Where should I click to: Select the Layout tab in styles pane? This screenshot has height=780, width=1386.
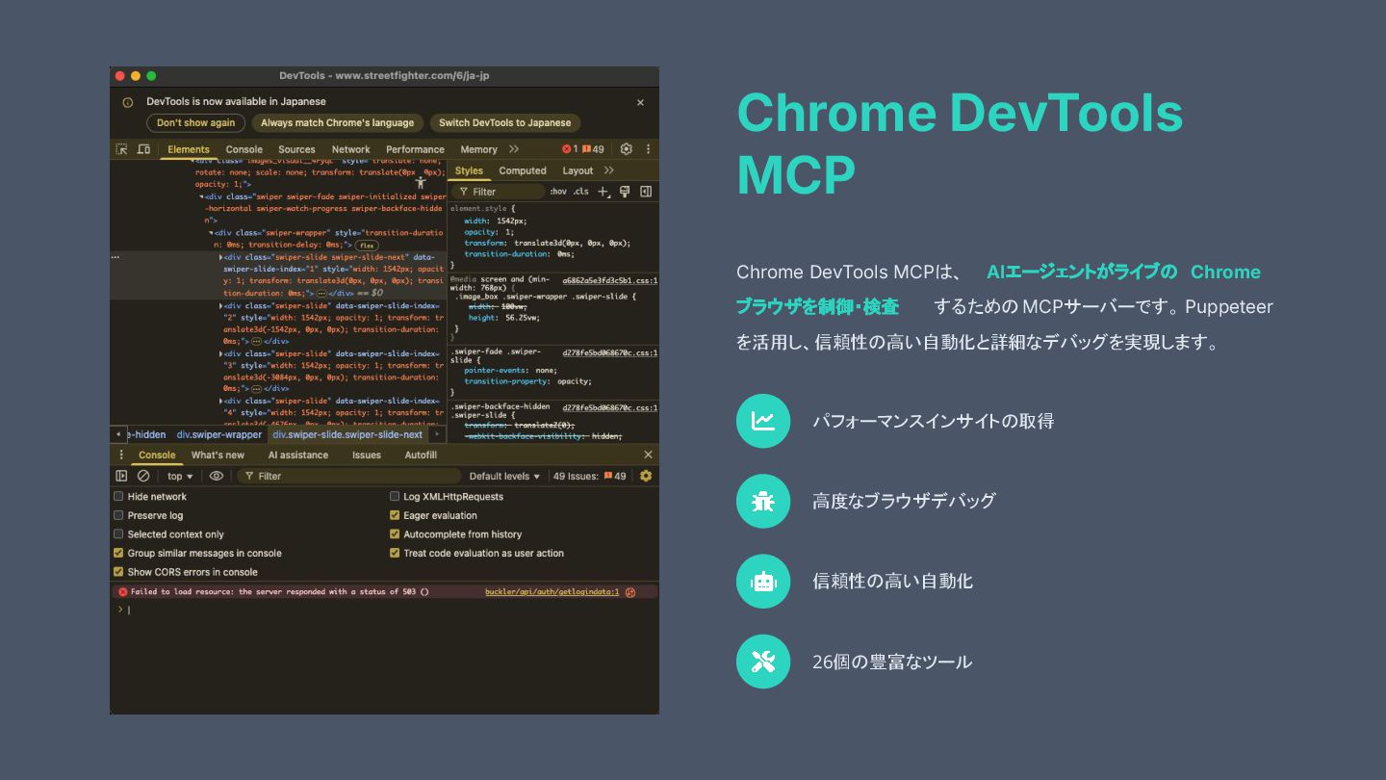click(x=577, y=170)
